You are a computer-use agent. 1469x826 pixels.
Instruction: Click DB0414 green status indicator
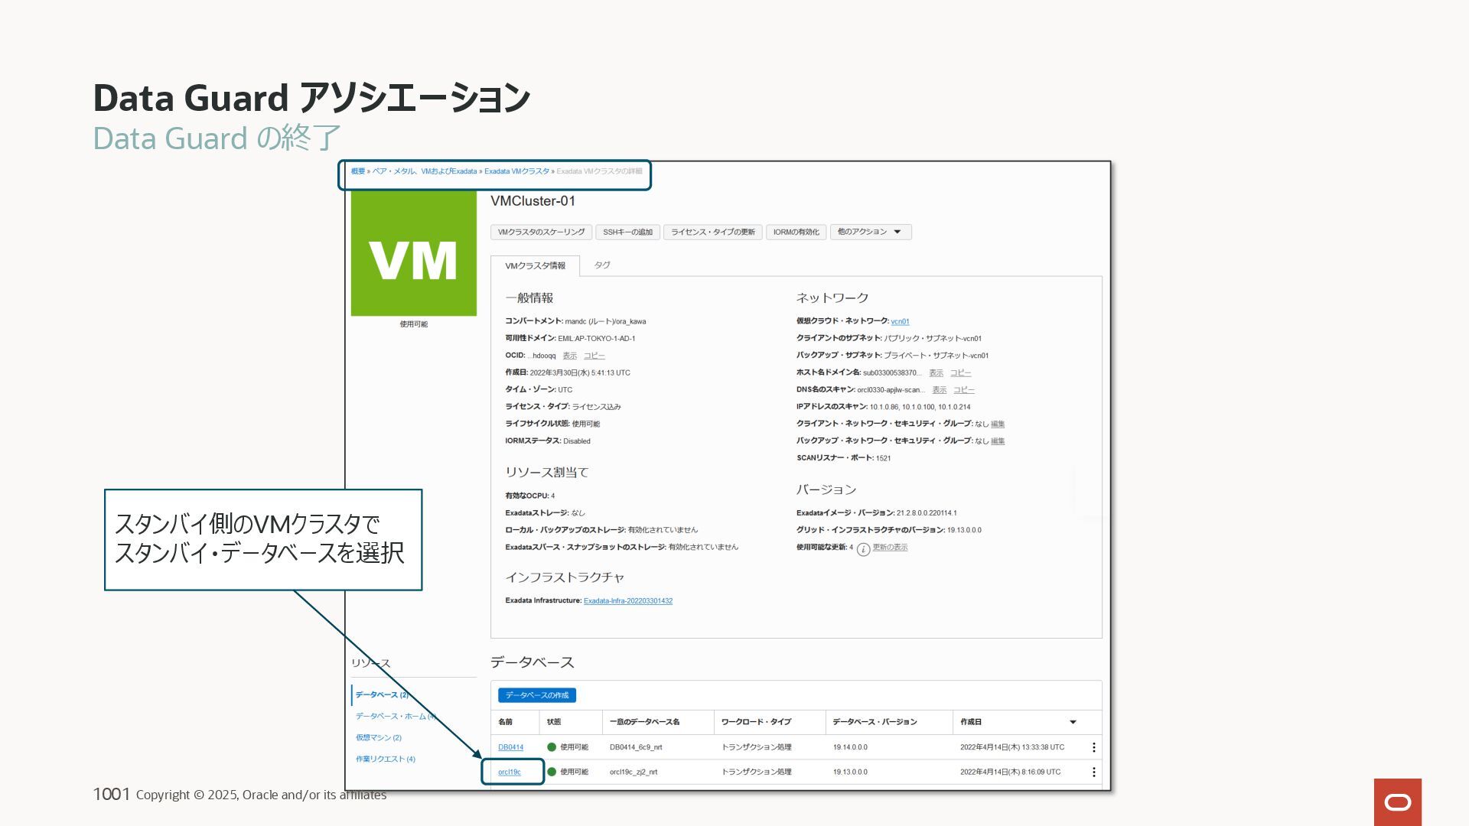tap(552, 747)
